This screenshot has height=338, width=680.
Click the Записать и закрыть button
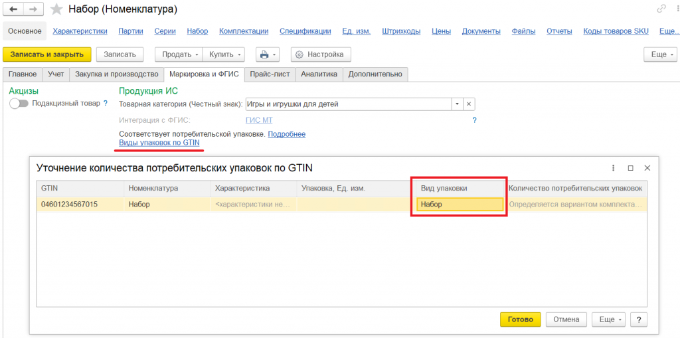pos(47,54)
